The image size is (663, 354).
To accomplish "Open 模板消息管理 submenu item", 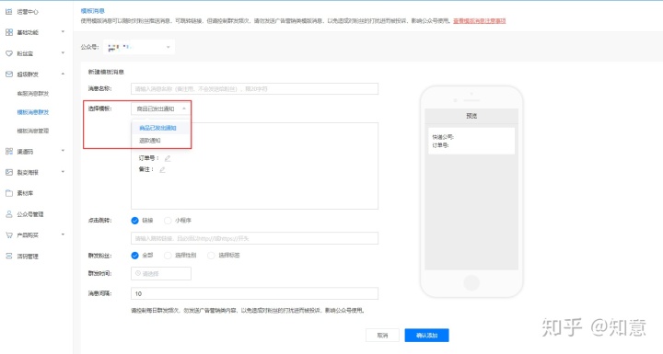I will click(x=33, y=131).
